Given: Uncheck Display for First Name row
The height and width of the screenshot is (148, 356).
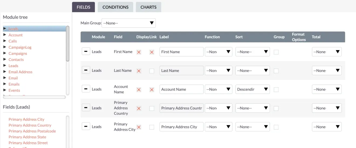Looking at the screenshot, I should pos(139,52).
